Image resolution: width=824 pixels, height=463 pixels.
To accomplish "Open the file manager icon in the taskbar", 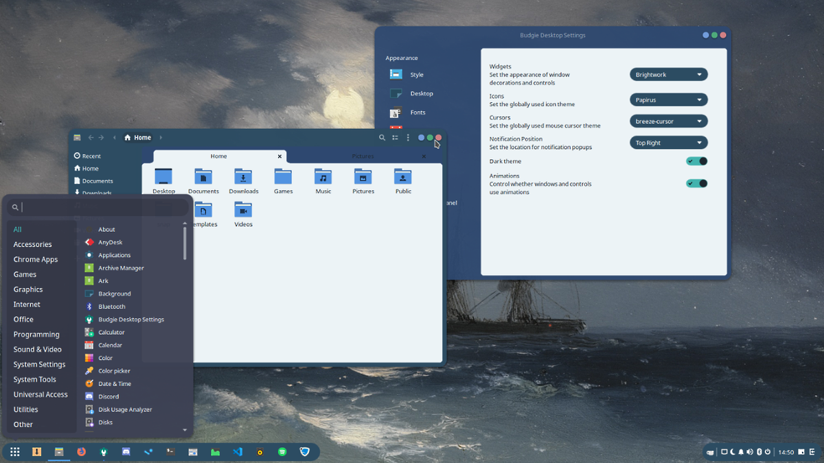I will (x=59, y=452).
